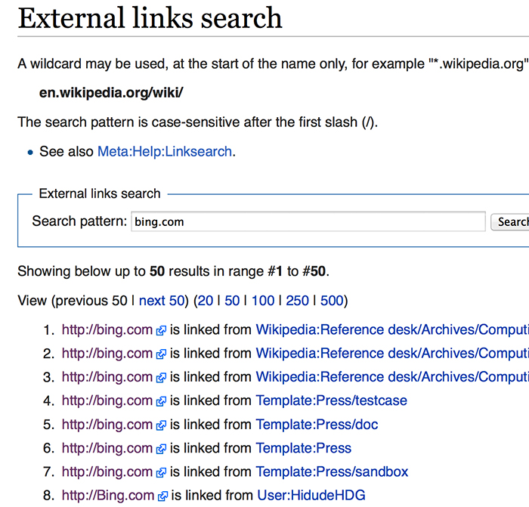Click external-link icon in result 7
529x507 pixels.
(x=161, y=472)
